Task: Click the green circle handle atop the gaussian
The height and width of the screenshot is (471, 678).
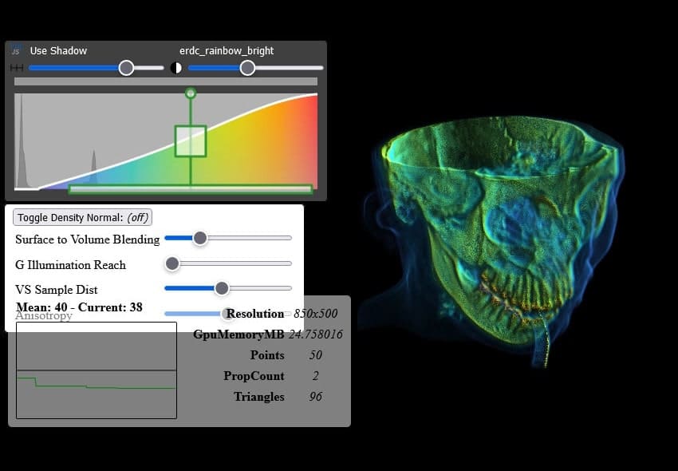Action: (190, 93)
